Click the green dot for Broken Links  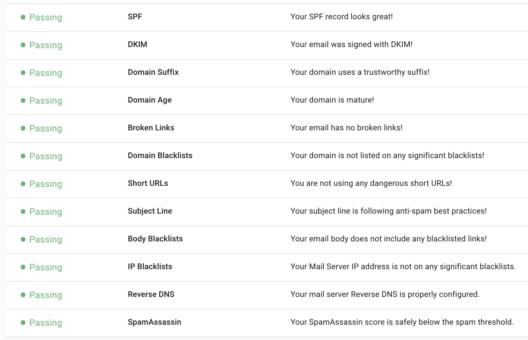23,128
